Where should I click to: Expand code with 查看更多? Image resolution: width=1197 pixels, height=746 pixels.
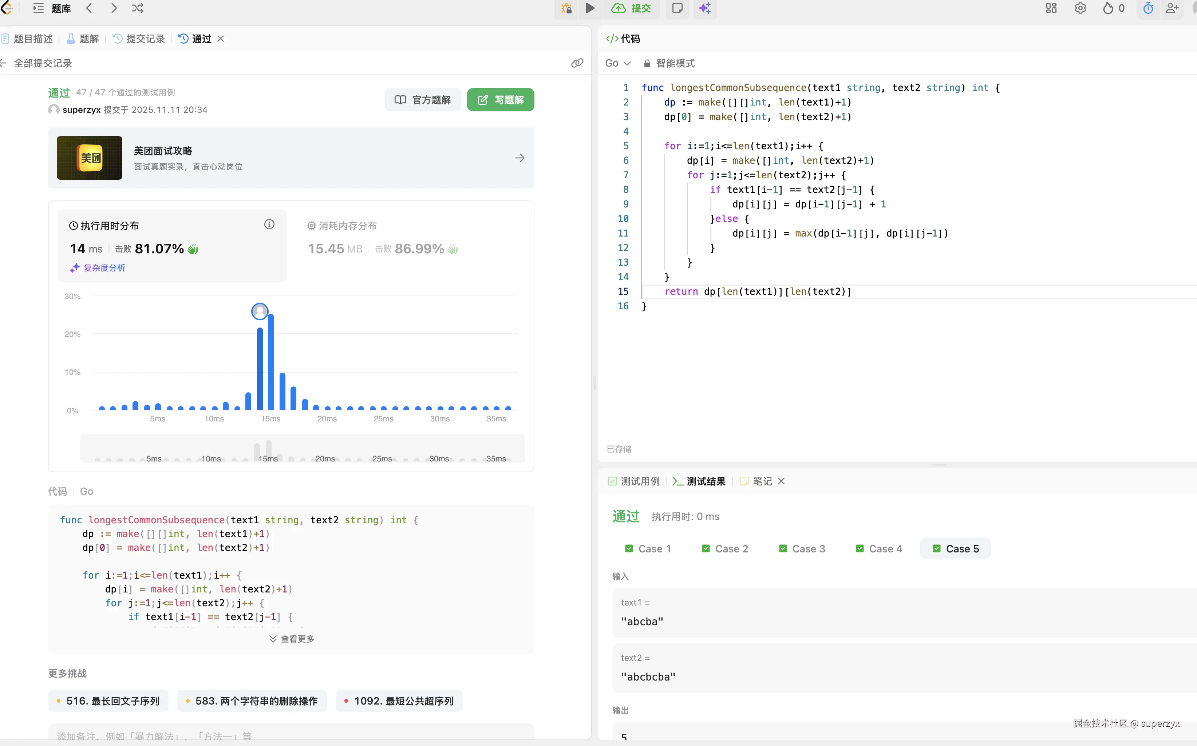pos(291,639)
